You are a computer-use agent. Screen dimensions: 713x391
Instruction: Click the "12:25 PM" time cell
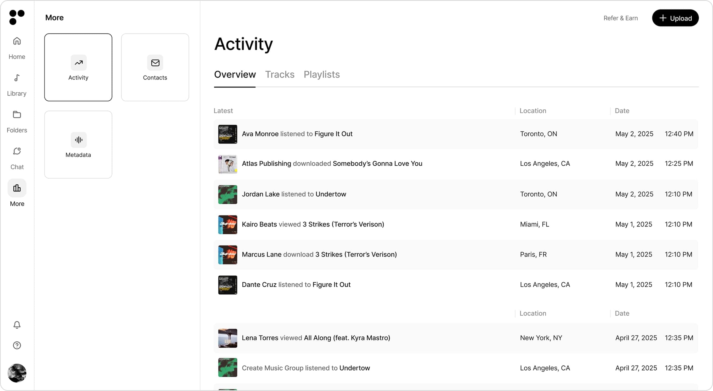pyautogui.click(x=679, y=164)
